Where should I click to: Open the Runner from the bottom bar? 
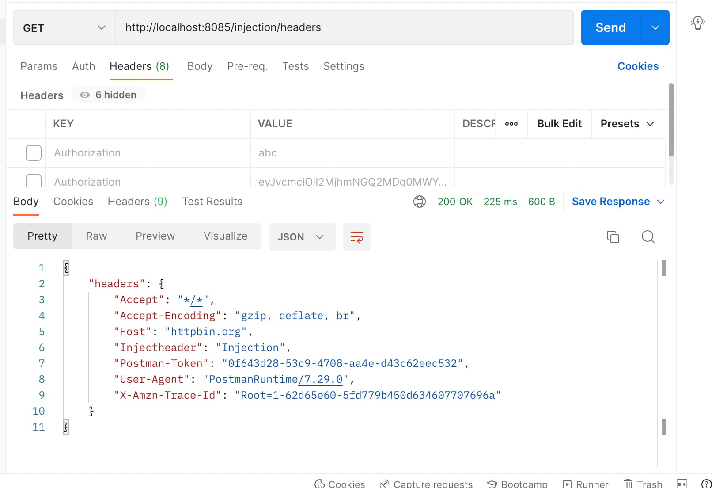point(585,484)
